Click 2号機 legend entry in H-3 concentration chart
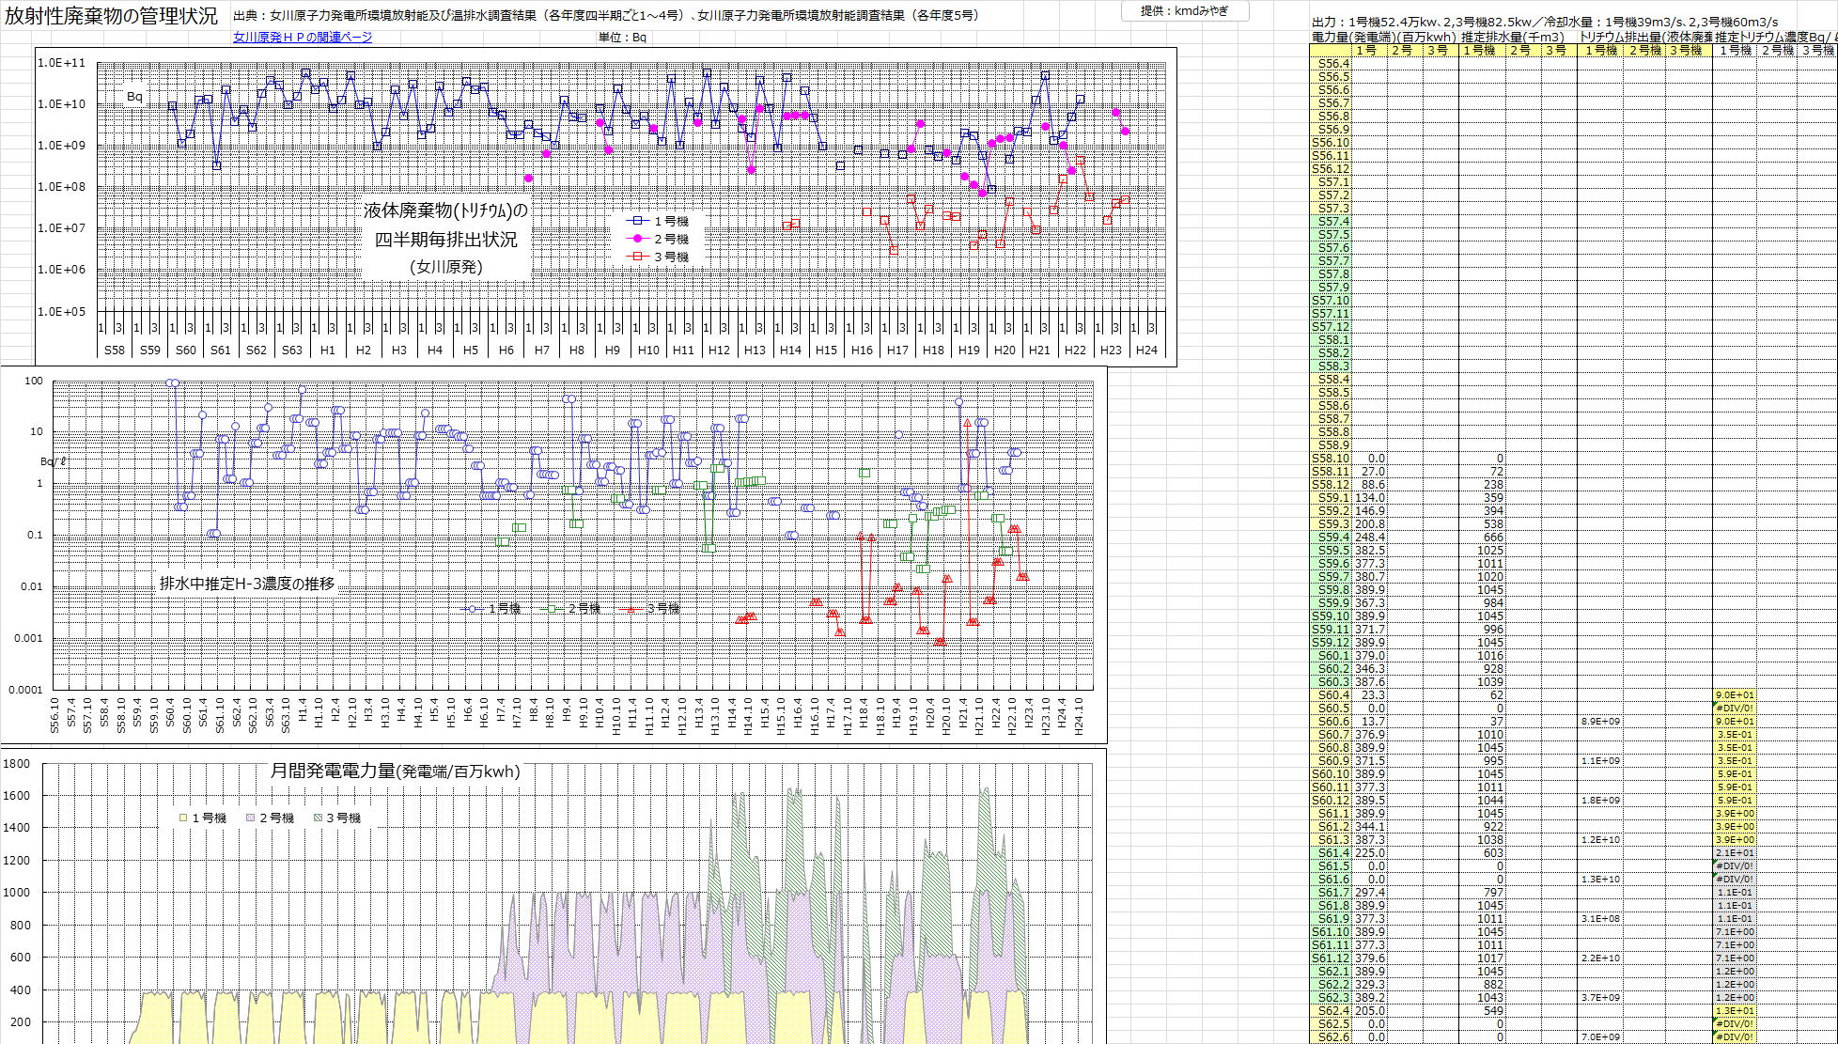The width and height of the screenshot is (1838, 1044). coord(570,609)
